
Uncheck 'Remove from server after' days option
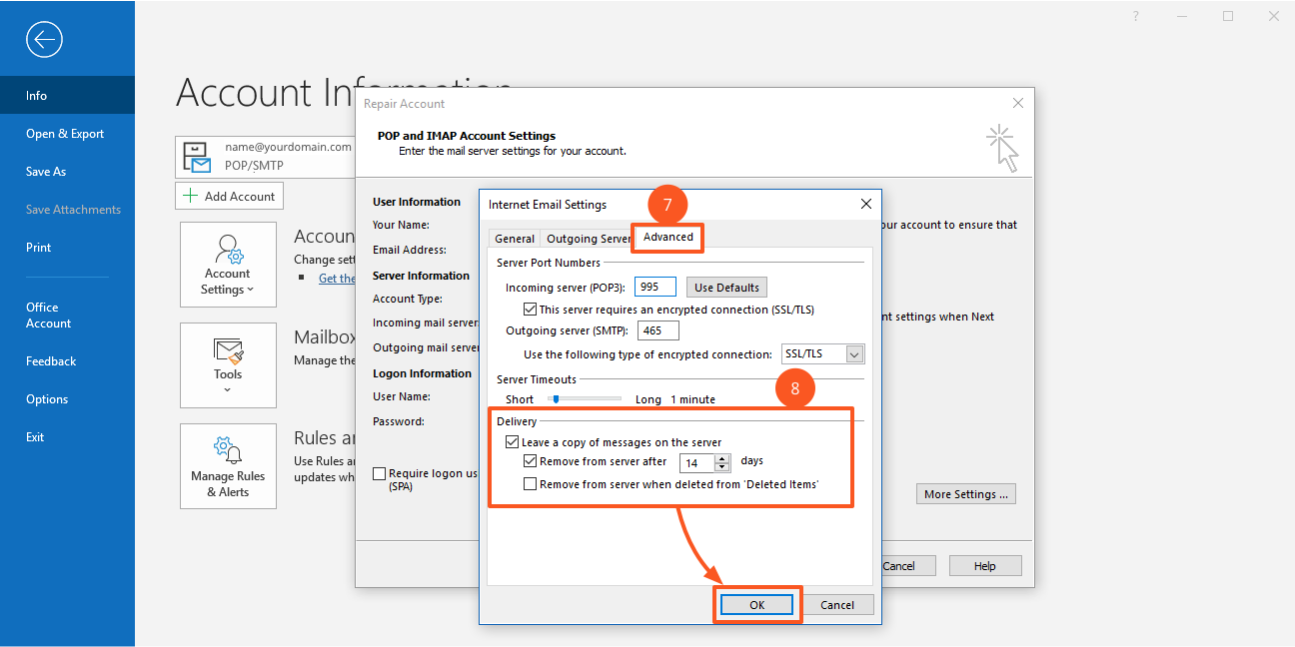531,461
